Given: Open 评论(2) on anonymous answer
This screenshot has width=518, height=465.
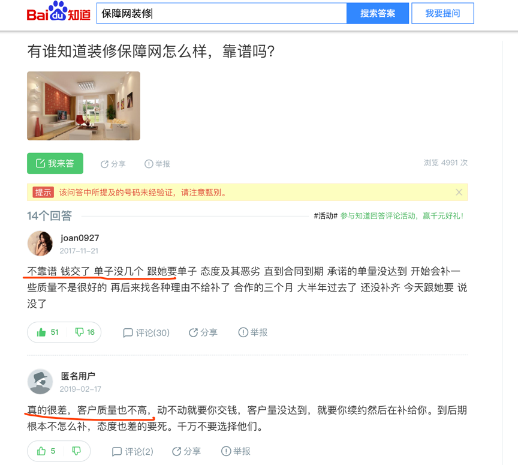Looking at the screenshot, I should 132,451.
